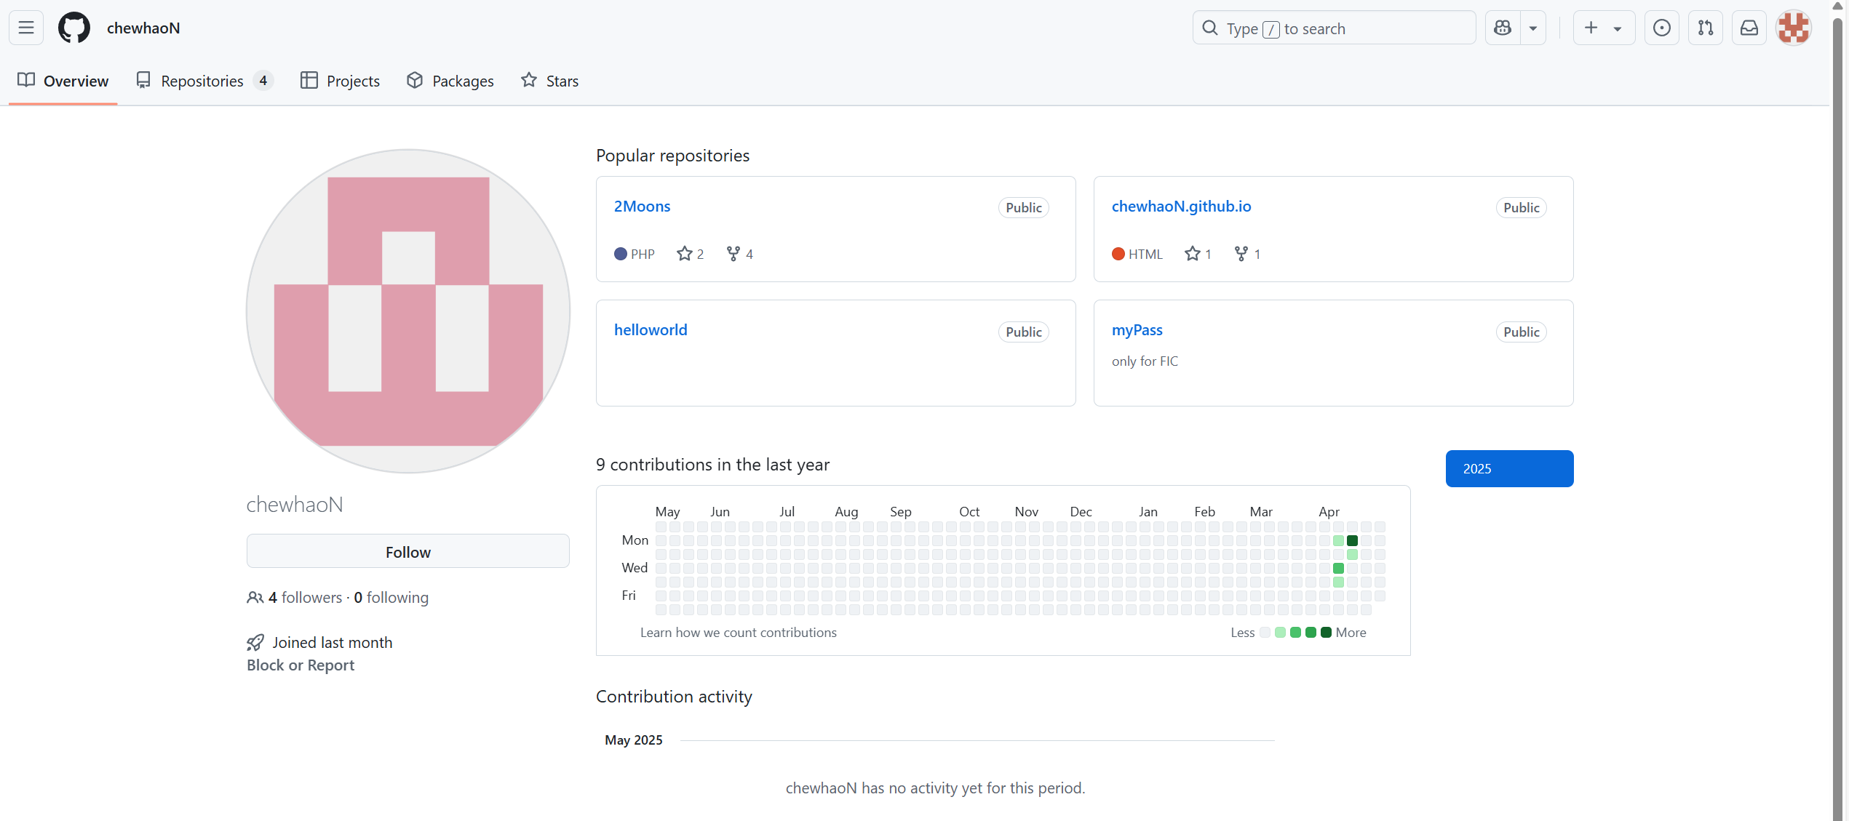Open the Copilot chat icon

[x=1503, y=28]
